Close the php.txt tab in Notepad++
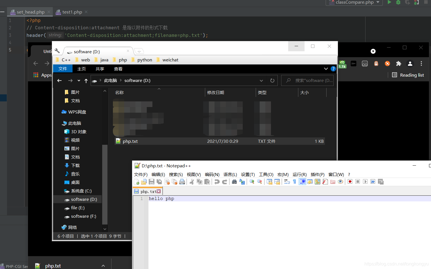431x269 pixels. point(159,191)
